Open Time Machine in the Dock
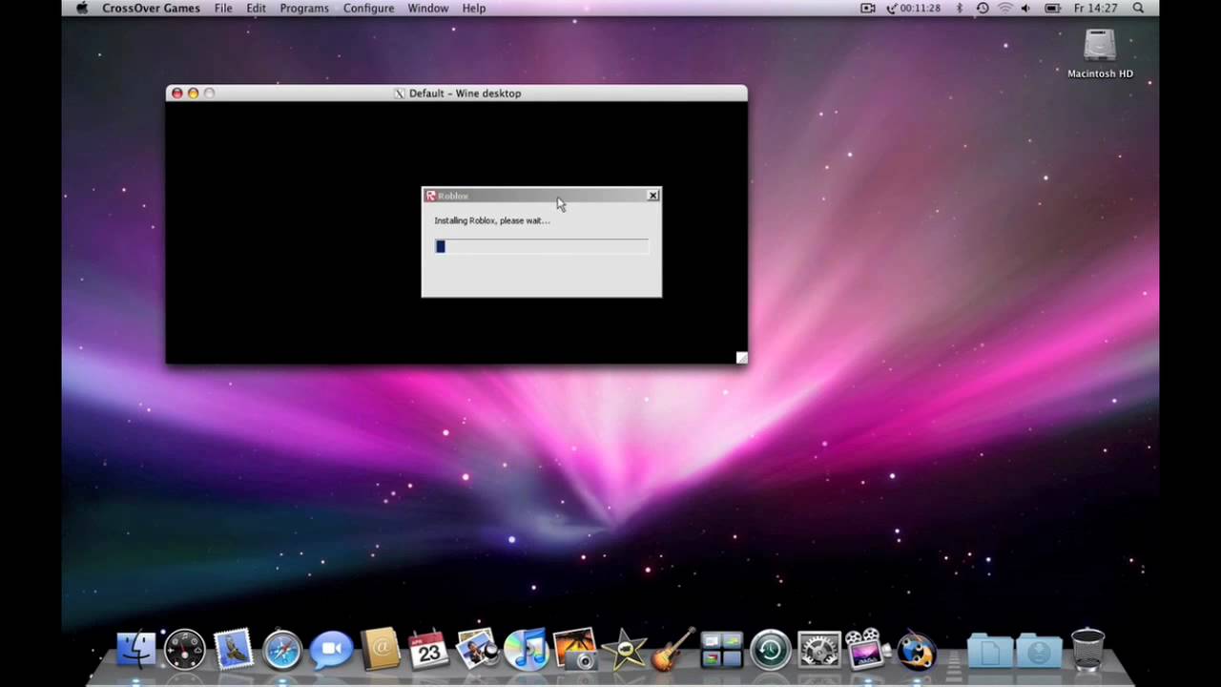The height and width of the screenshot is (687, 1221). tap(770, 650)
